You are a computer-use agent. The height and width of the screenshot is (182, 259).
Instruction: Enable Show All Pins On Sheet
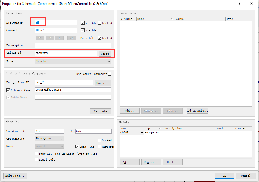tap(36, 154)
